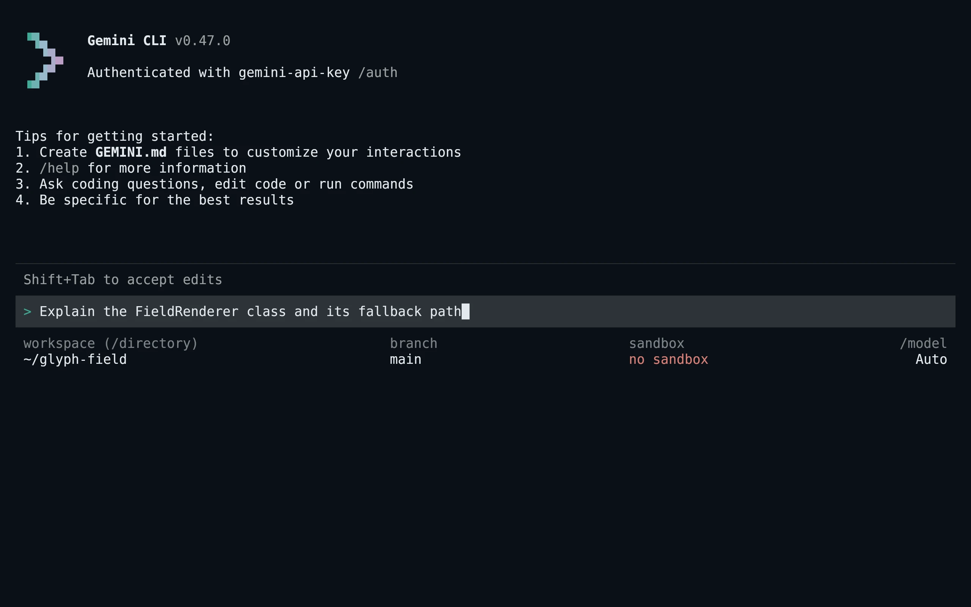
Task: Click the "sandbox" footer label
Action: coord(657,344)
